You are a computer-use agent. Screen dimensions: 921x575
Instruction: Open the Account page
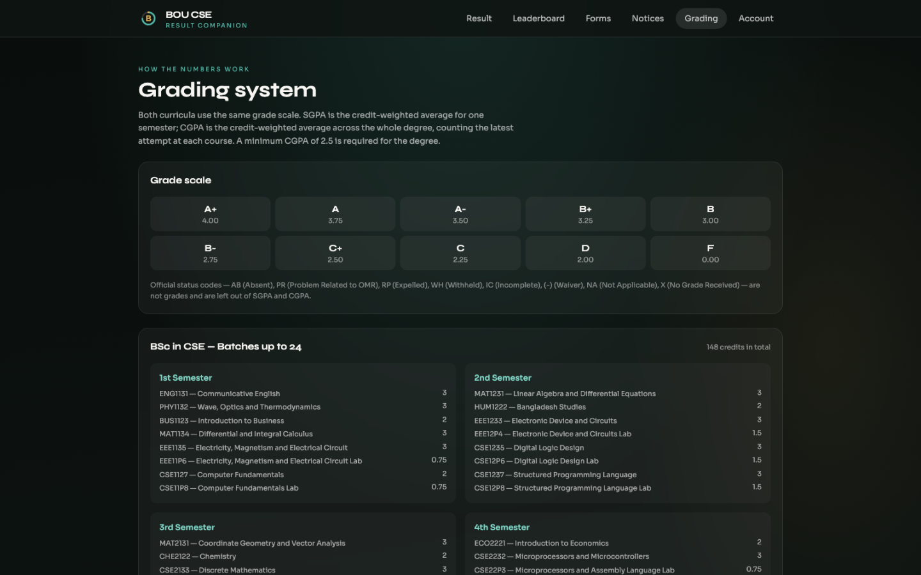pos(756,19)
